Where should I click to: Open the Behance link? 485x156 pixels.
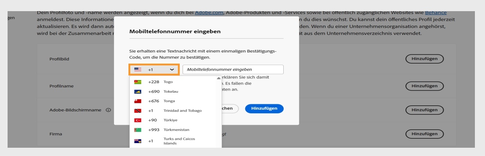436,13
